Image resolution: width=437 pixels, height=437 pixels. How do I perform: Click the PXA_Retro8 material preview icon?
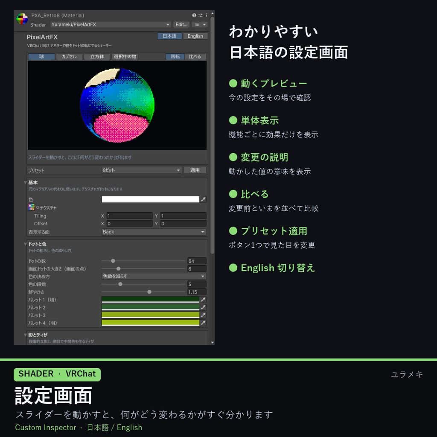22,19
